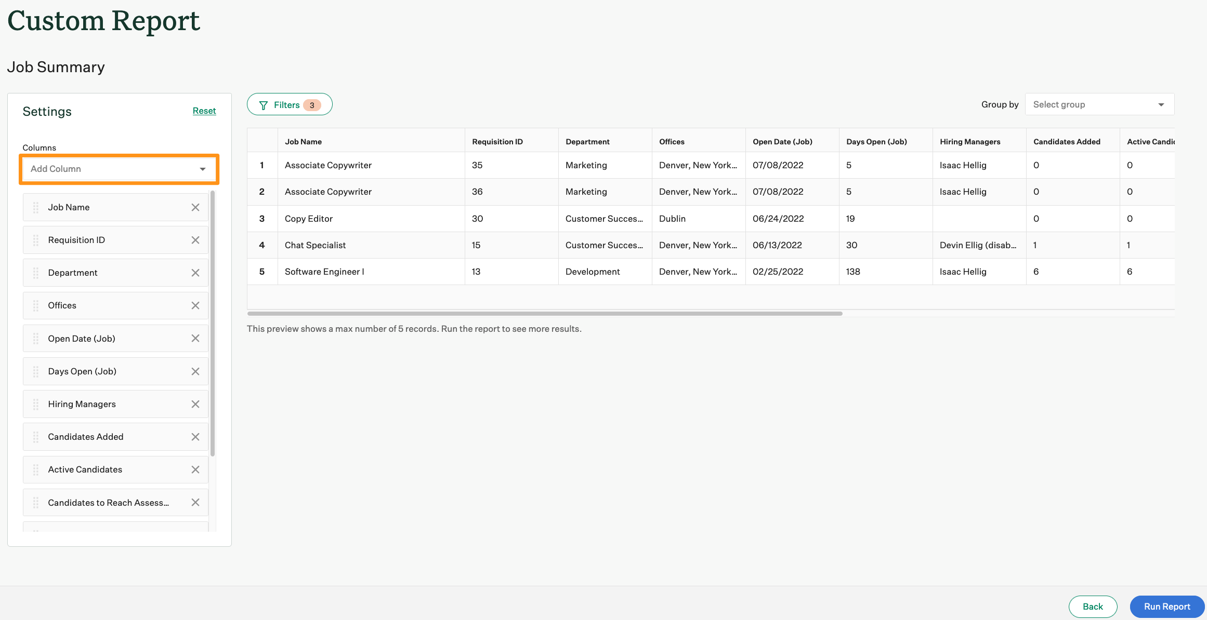The width and height of the screenshot is (1207, 620).
Task: Remove the Active Candidates column
Action: [x=195, y=469]
